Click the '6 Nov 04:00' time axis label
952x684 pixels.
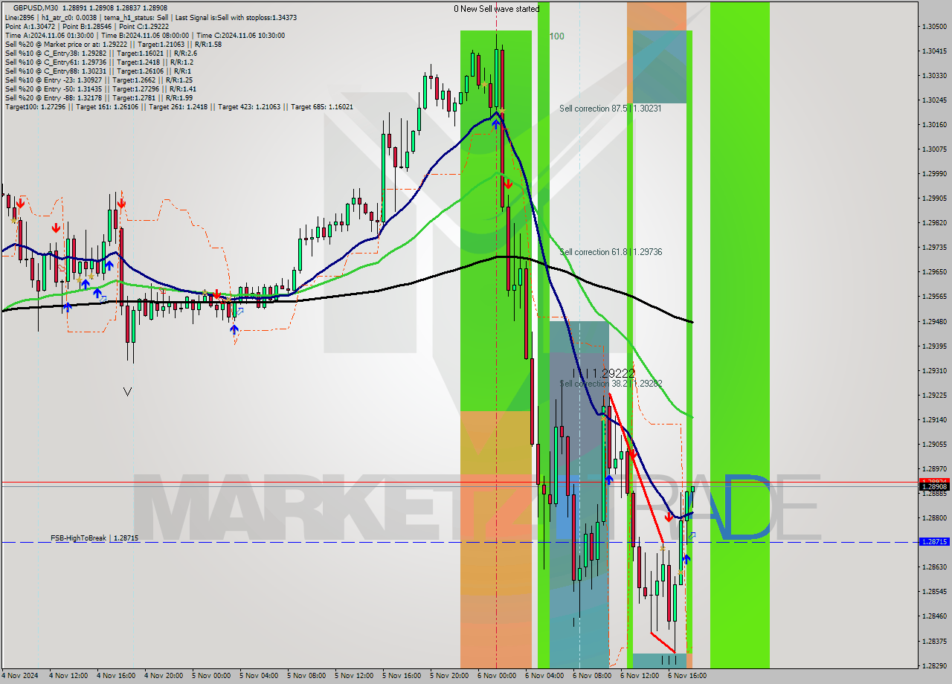coord(544,676)
